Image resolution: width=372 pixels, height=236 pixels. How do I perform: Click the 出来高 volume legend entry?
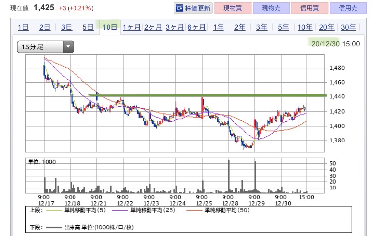90,227
